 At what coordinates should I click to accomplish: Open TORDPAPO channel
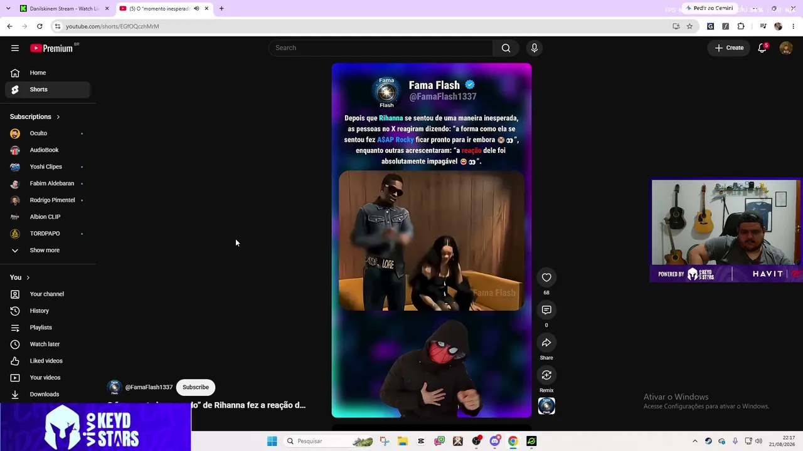point(48,234)
